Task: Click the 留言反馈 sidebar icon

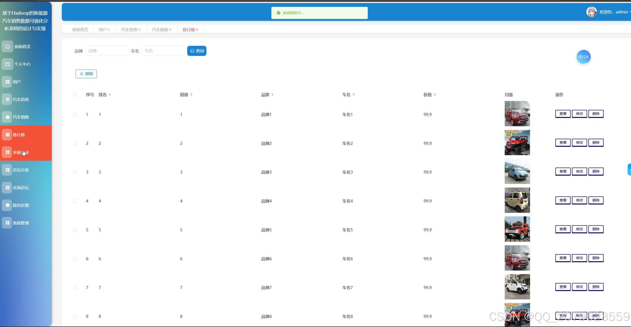Action: tap(8, 205)
